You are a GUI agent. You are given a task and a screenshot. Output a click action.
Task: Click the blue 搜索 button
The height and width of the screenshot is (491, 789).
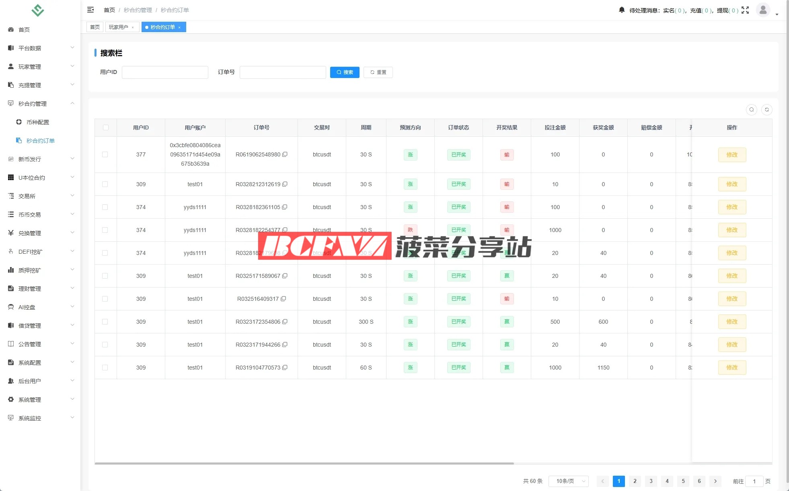(x=345, y=72)
